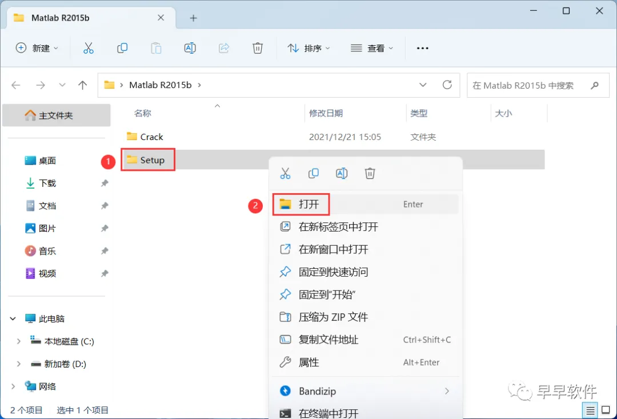Click the Matlab R2015b tab title
Screen dimensions: 617x419
(x=60, y=18)
